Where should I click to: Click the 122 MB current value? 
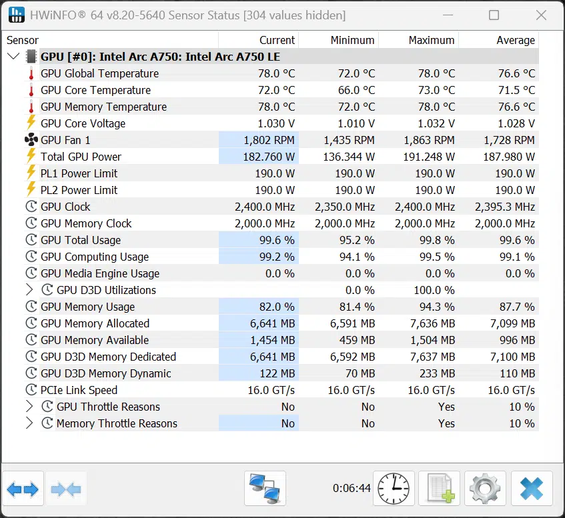(277, 373)
